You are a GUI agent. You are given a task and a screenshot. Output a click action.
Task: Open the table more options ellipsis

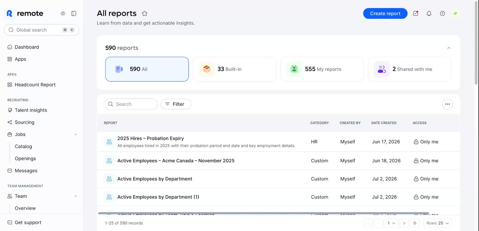coord(447,104)
